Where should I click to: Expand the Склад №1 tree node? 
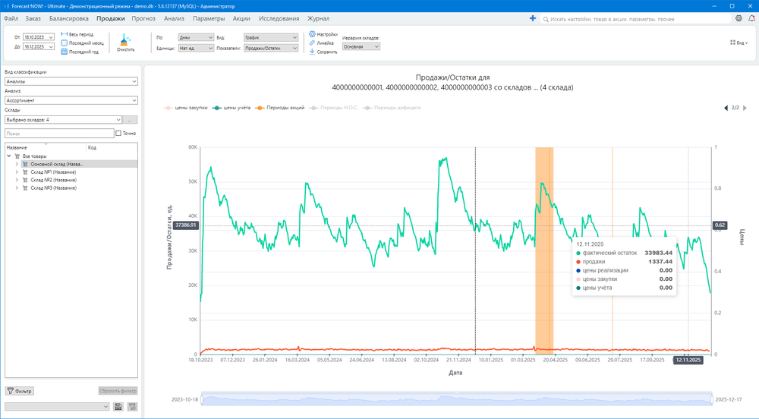pos(17,172)
